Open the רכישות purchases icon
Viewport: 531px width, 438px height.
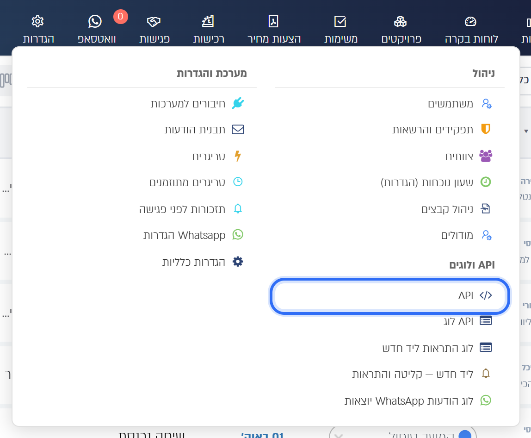click(x=208, y=21)
